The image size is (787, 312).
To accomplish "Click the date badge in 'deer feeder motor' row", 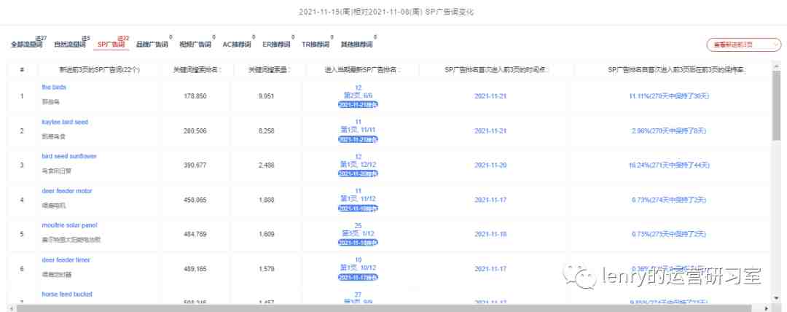I will click(358, 208).
